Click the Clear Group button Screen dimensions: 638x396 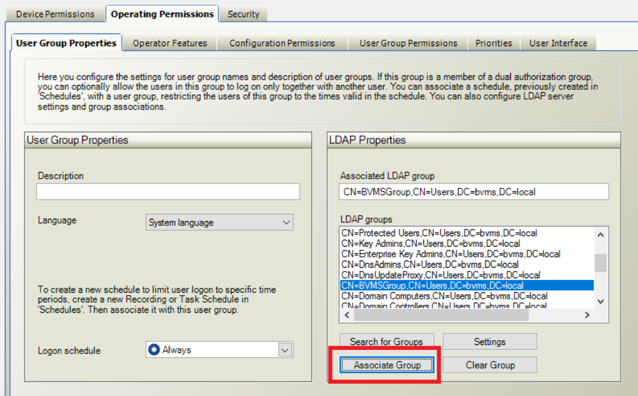click(490, 365)
